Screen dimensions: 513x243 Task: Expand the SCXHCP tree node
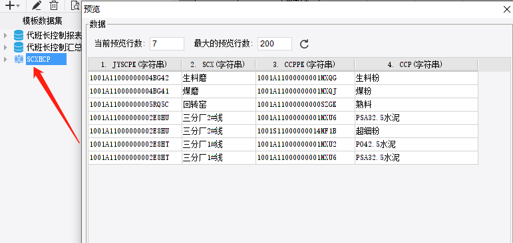tap(5, 59)
